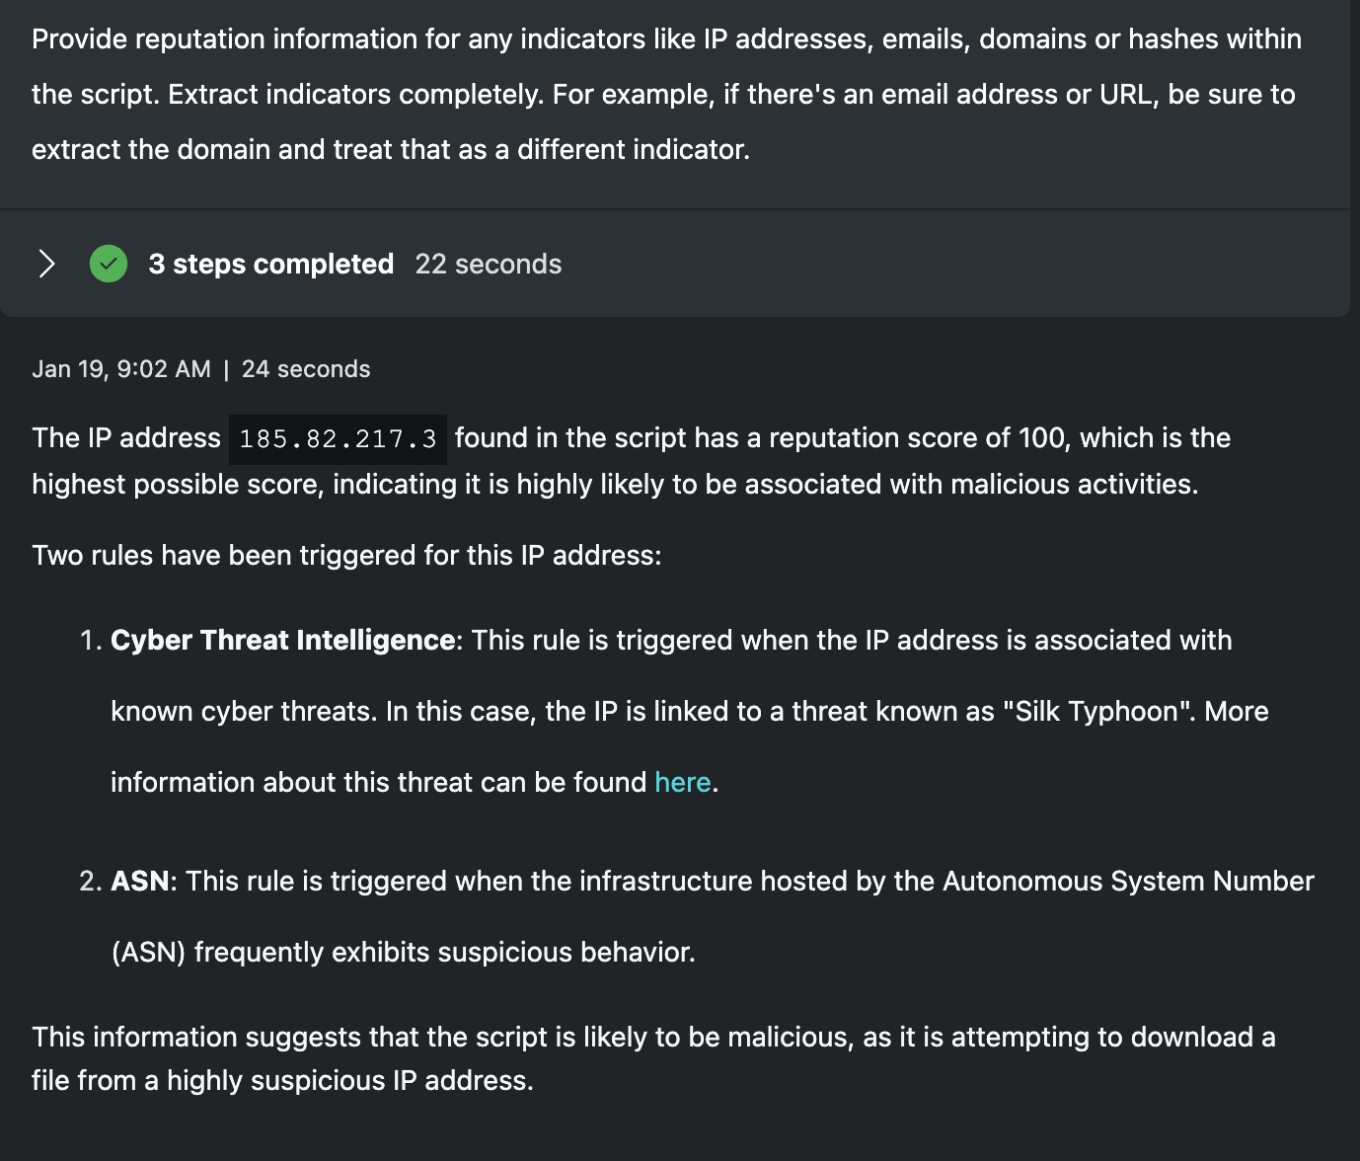Click list number 1 marker
Image resolution: width=1360 pixels, height=1161 pixels.
91,640
